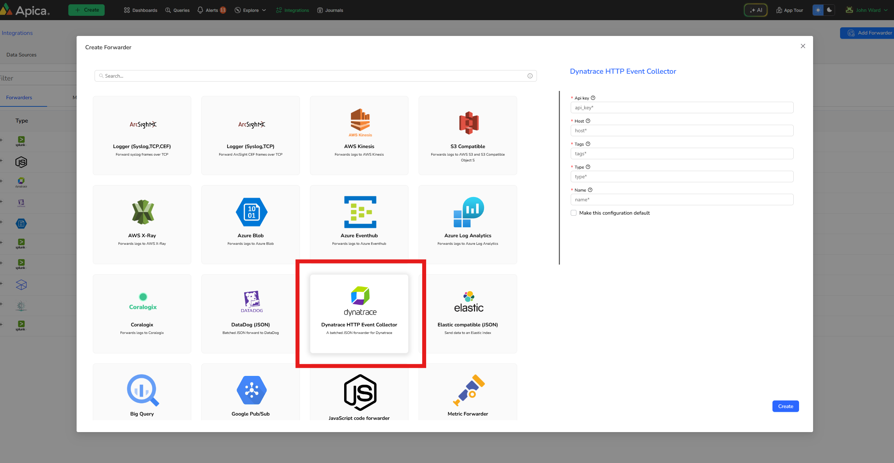The width and height of the screenshot is (894, 463).
Task: Pick the AWS X-Ray forwarder icon
Action: (143, 212)
